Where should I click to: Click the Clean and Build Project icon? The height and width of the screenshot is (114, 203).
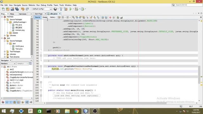[66, 9]
